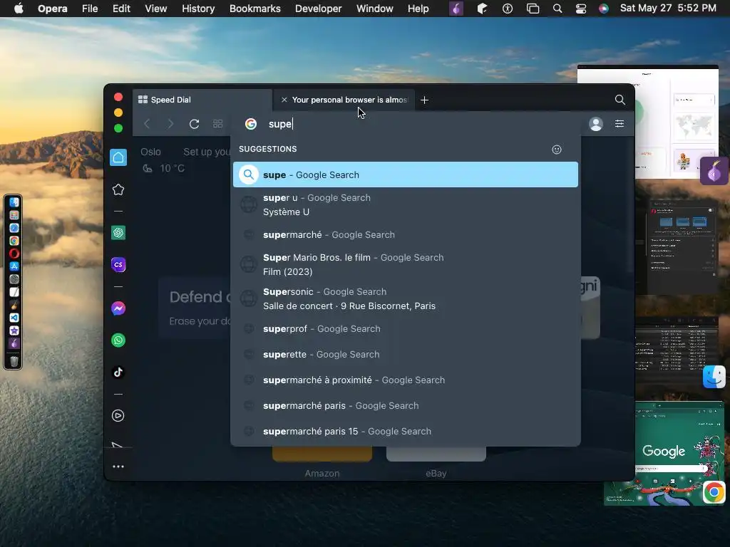
Task: Open Opera from the left dock
Action: point(14,254)
